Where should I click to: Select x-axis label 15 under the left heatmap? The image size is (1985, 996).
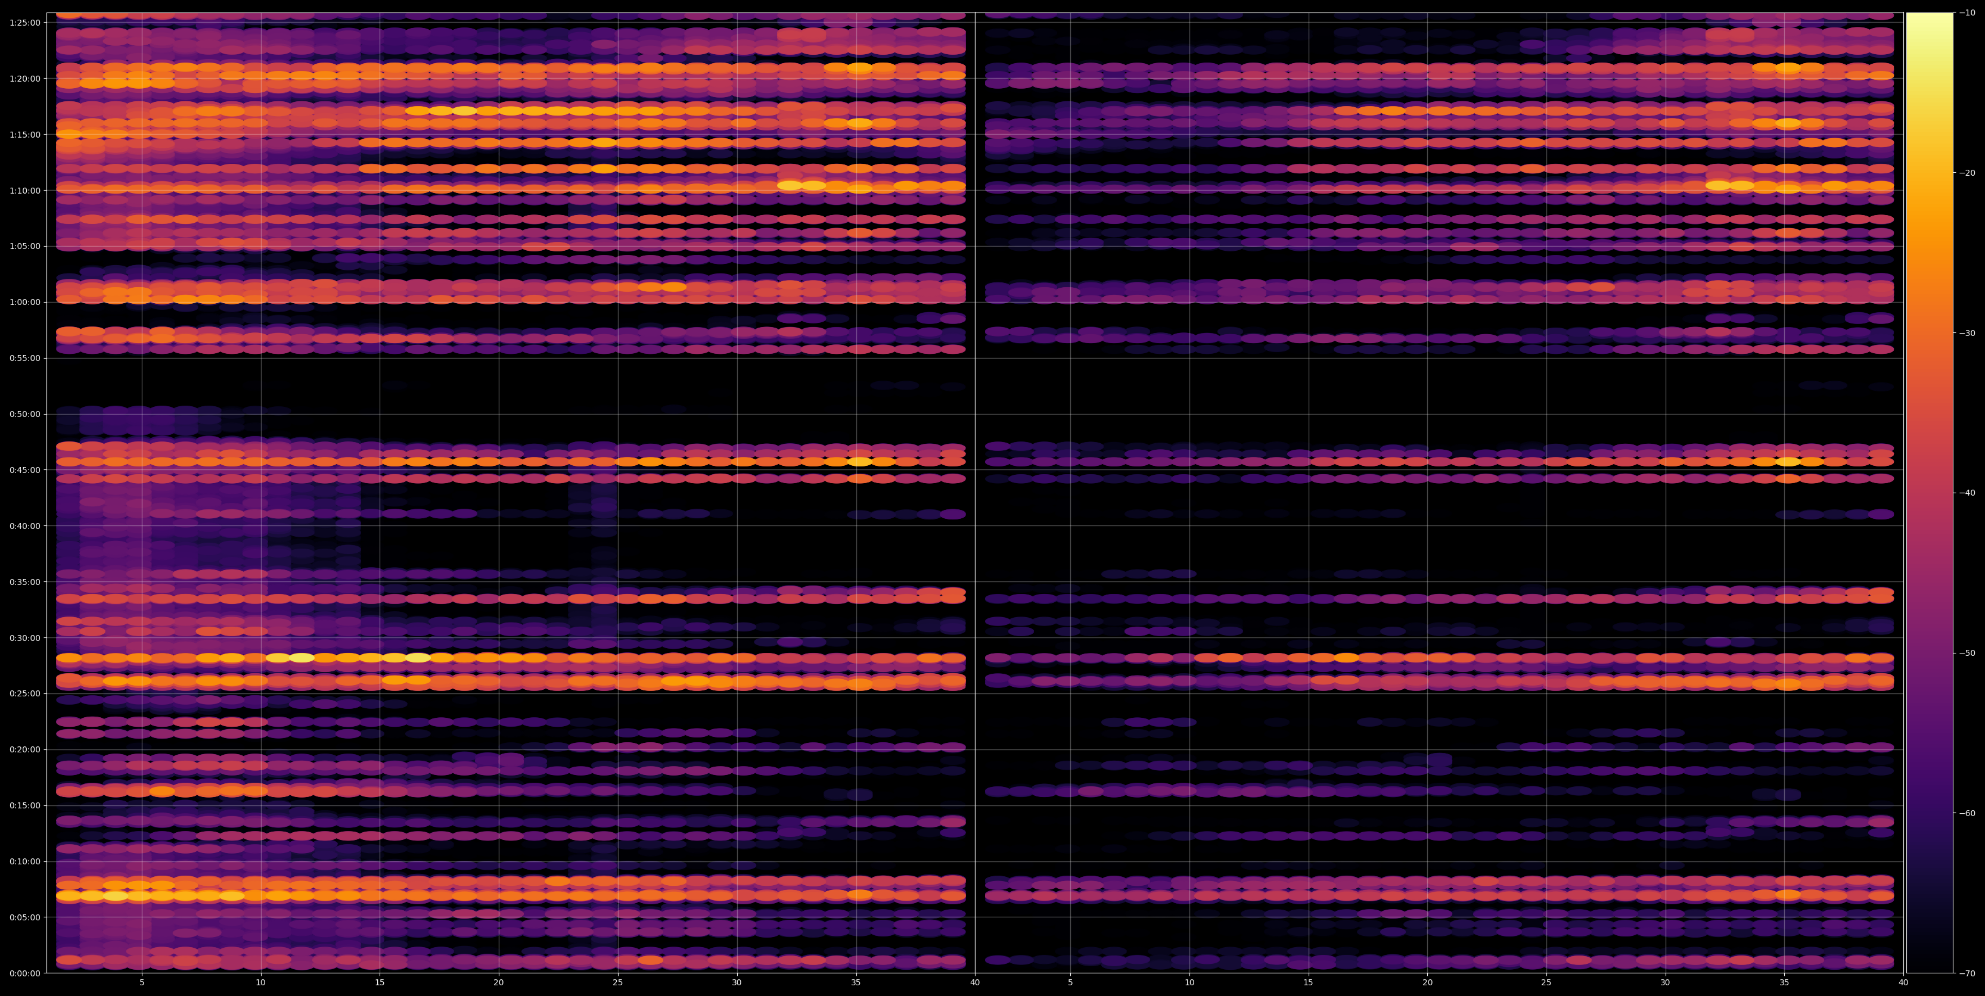(380, 983)
